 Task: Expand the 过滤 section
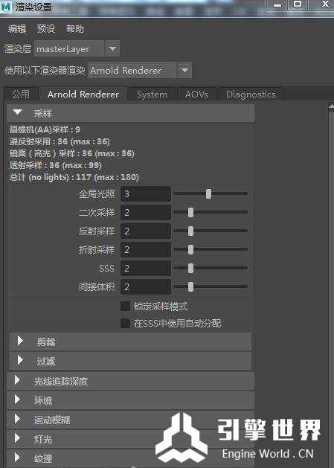pyautogui.click(x=130, y=361)
